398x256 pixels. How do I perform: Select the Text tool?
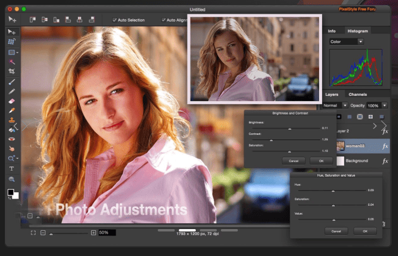pyautogui.click(x=12, y=169)
